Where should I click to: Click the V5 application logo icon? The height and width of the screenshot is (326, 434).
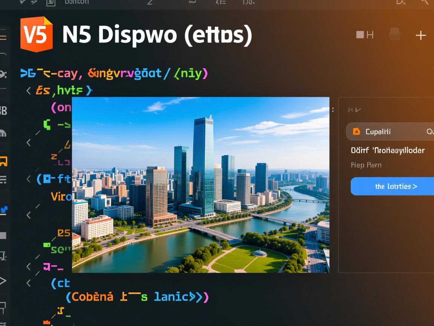(34, 34)
